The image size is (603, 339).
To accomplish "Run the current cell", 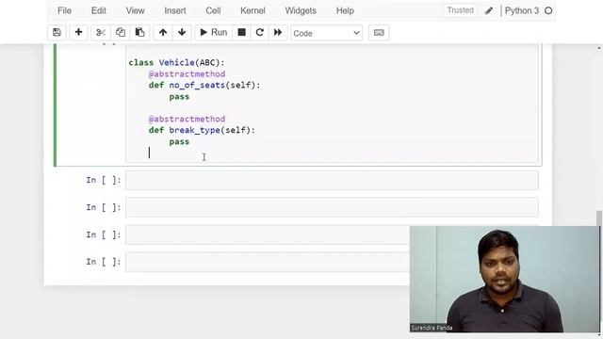I will pyautogui.click(x=214, y=33).
